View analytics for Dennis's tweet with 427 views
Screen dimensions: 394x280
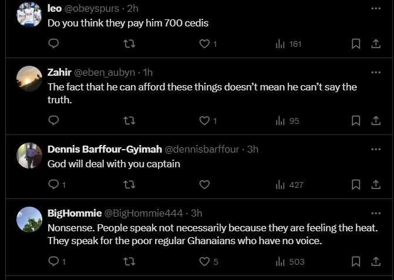click(x=289, y=184)
